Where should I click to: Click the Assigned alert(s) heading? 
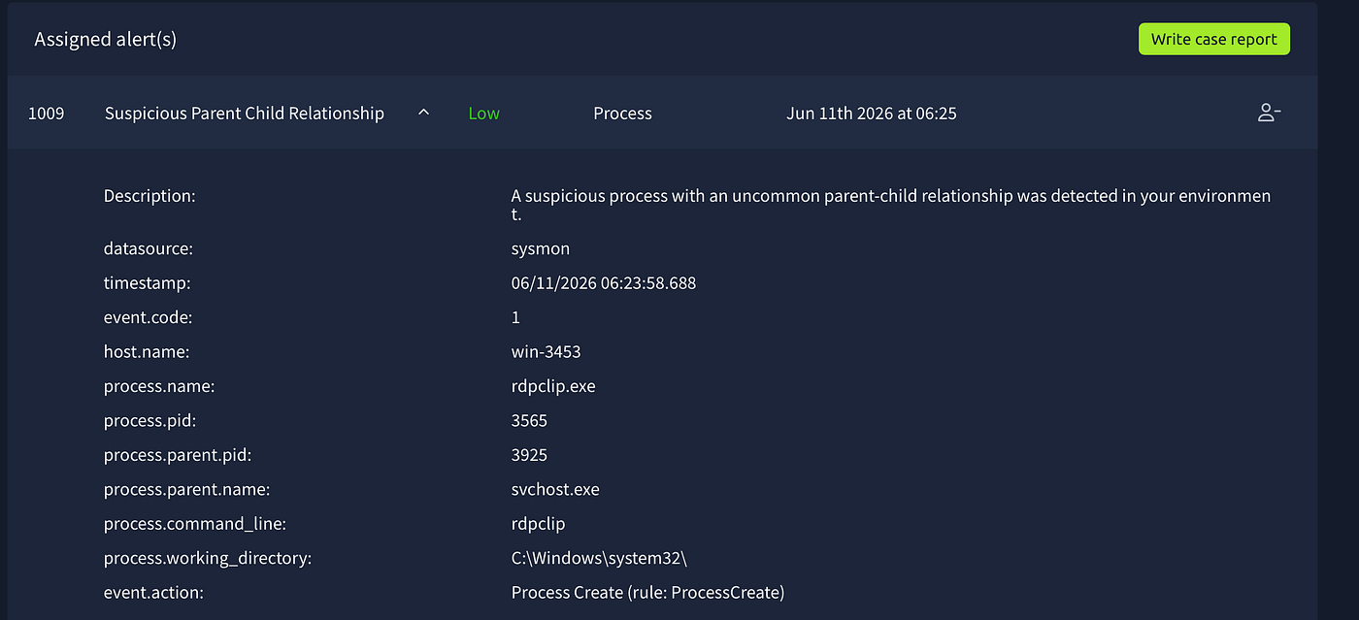click(106, 40)
